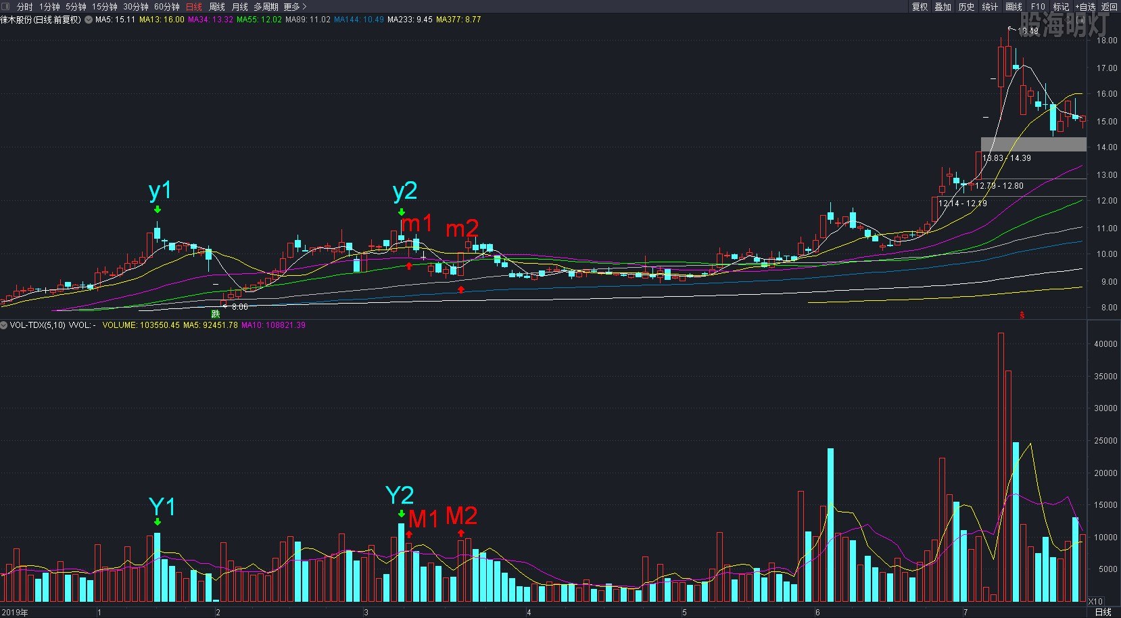This screenshot has width=1121, height=618.
Task: Switch to 15分钟 period
Action: (105, 7)
